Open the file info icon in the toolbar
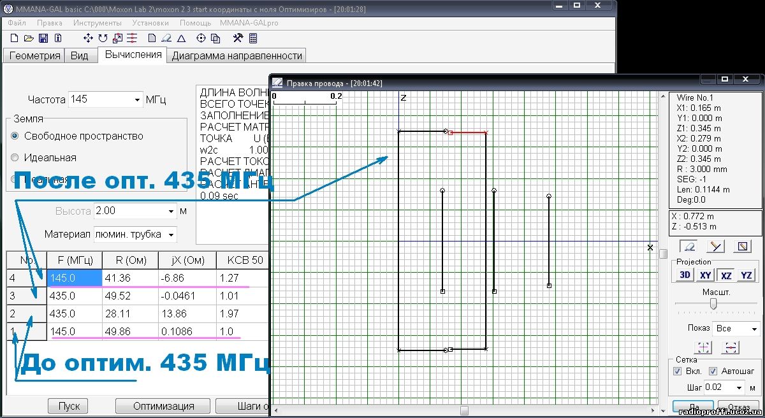 click(58, 38)
